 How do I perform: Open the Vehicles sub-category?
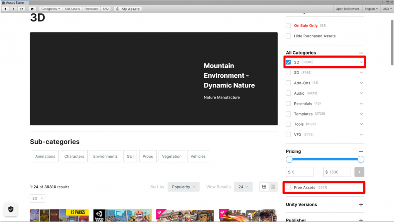tap(198, 156)
